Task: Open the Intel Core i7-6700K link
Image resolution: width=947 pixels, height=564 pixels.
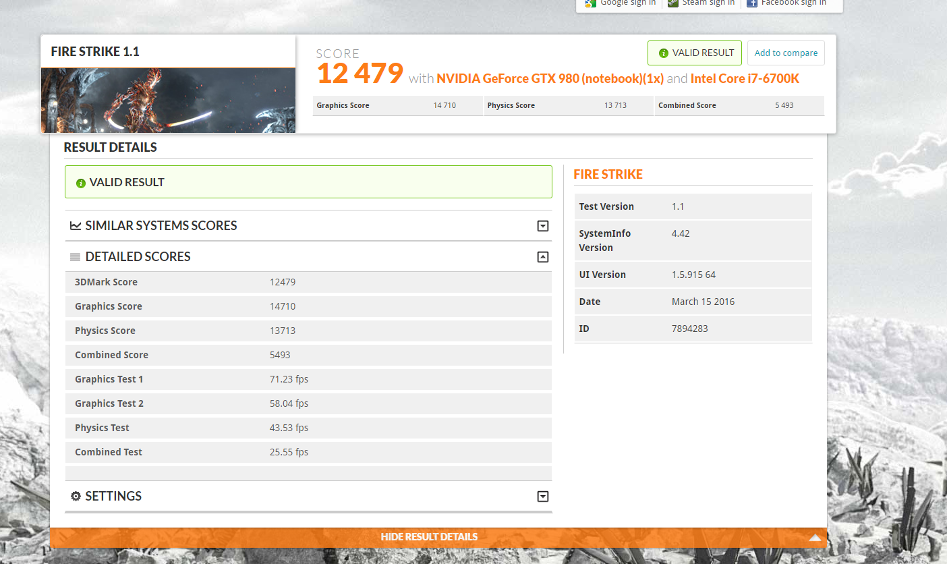Action: [745, 78]
